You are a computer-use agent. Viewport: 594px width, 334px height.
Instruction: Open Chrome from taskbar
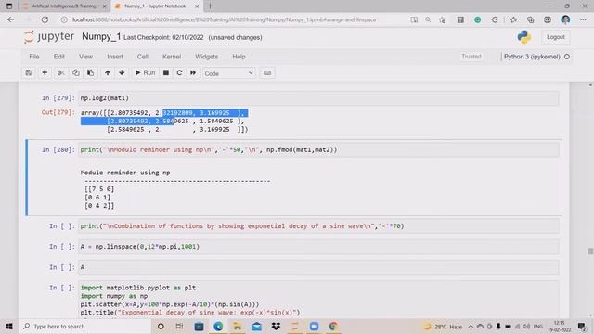(333, 326)
